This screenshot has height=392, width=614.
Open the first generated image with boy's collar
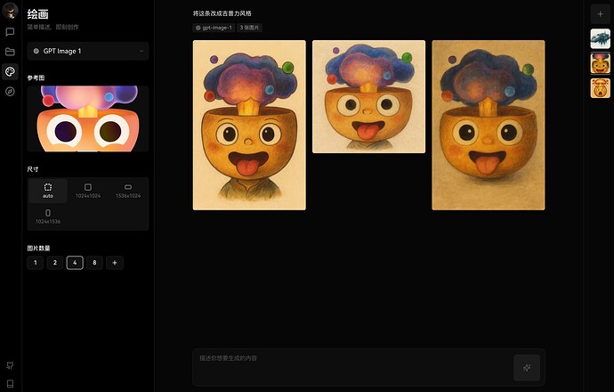[249, 125]
